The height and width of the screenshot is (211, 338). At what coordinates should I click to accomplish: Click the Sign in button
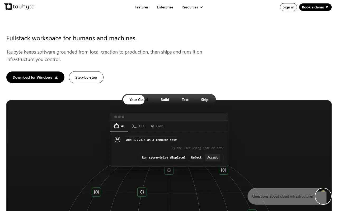pos(288,7)
